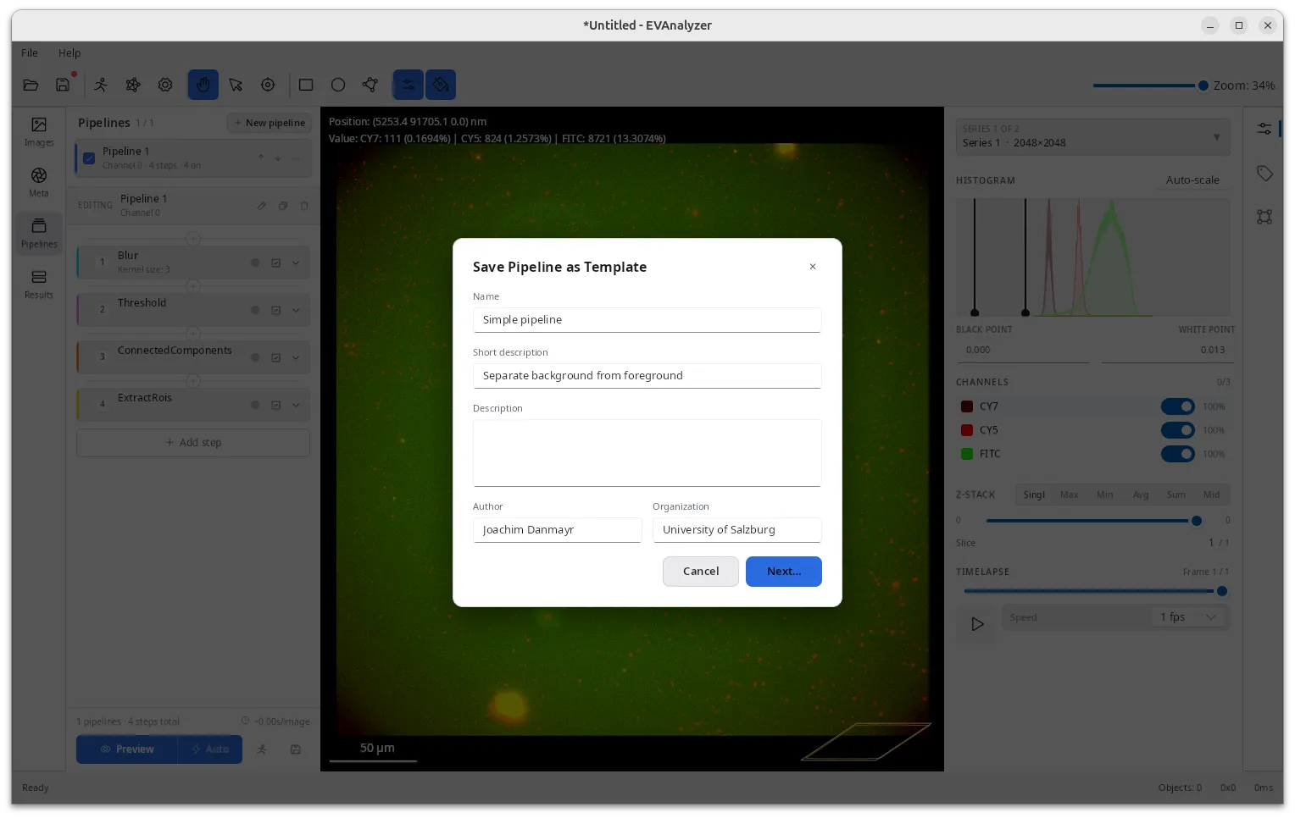
Task: Click the Auto-scale histogram button
Action: pyautogui.click(x=1192, y=180)
